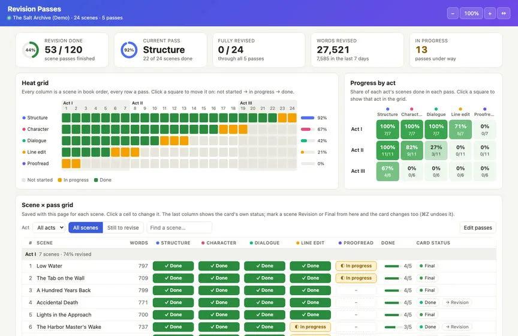Screen dimensions: 518x336
Task: Click the Structure 92% progress bar
Action: [308, 118]
